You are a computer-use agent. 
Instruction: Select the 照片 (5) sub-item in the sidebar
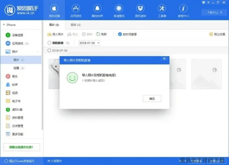[x=21, y=60]
